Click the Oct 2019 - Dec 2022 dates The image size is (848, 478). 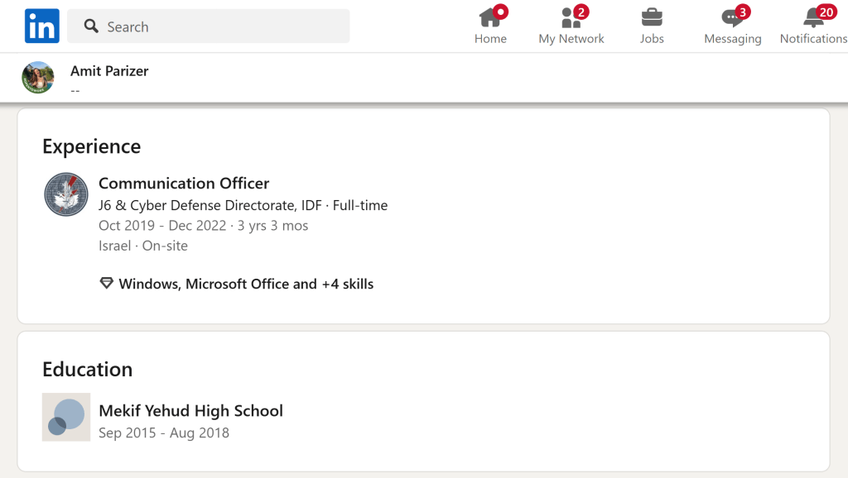(x=162, y=225)
